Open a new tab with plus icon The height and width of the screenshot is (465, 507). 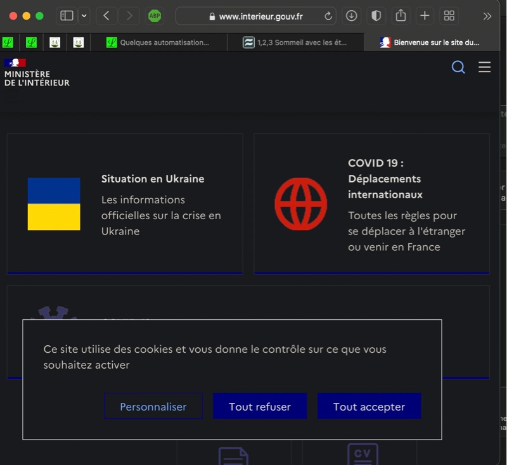click(x=425, y=16)
